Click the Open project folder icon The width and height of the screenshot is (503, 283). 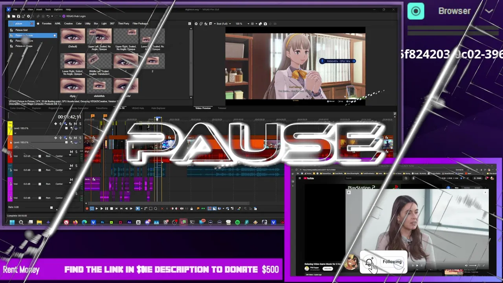point(13,16)
